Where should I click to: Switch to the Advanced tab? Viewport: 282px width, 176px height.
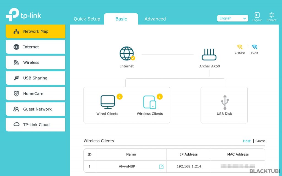(155, 19)
